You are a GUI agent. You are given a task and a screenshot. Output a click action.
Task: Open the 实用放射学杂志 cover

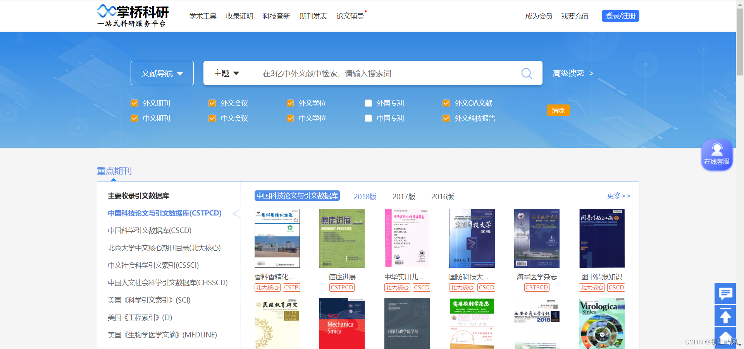(x=472, y=323)
